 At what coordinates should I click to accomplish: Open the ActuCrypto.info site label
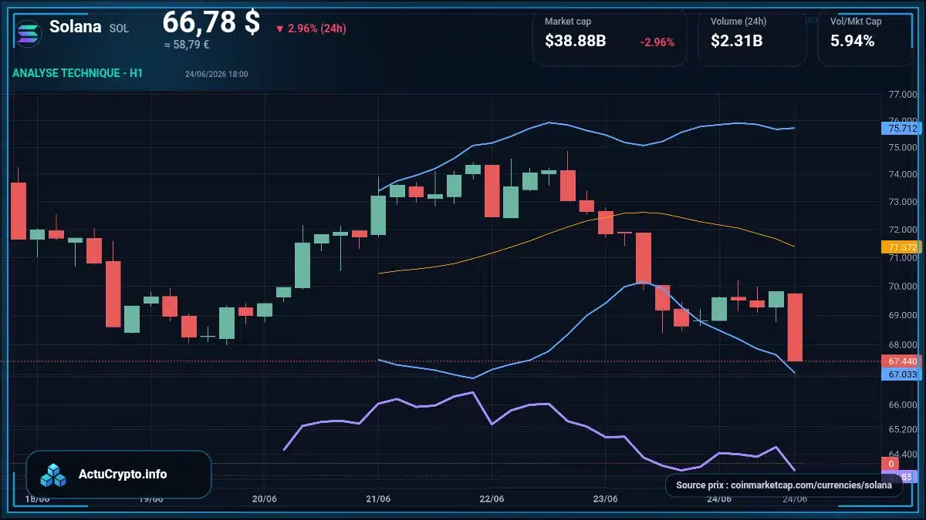coord(123,475)
